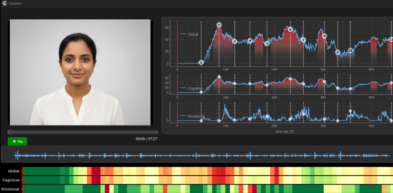Click the video seek slider handle
393x193 pixels.
[11, 132]
